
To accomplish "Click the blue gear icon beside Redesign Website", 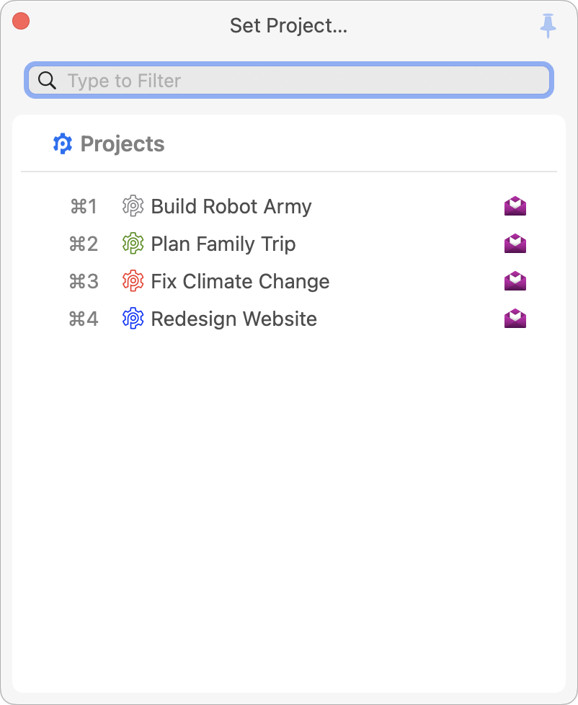I will 133,319.
